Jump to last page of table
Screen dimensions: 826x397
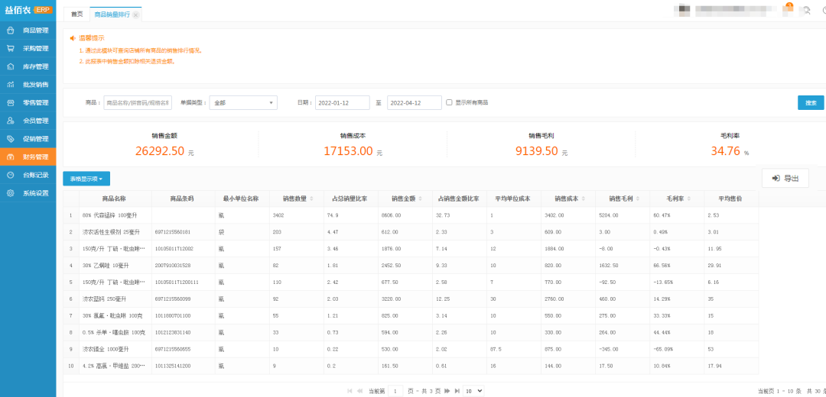pyautogui.click(x=457, y=391)
